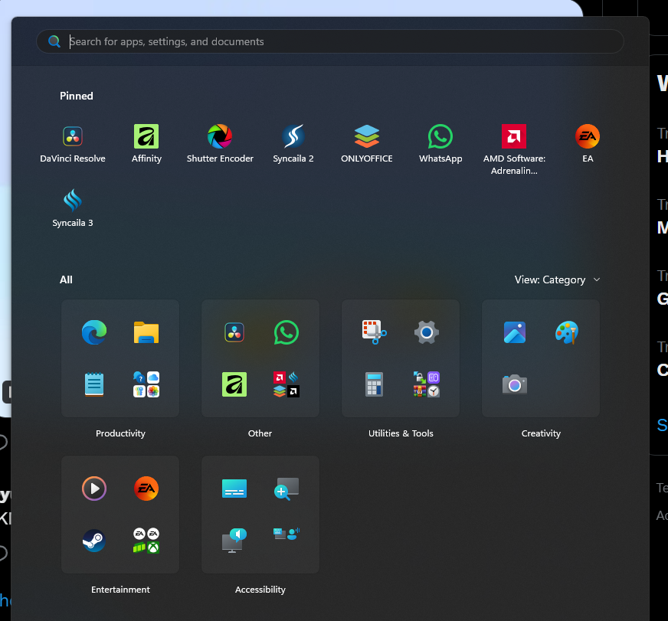
Task: Click the search magnifier icon
Action: (54, 41)
